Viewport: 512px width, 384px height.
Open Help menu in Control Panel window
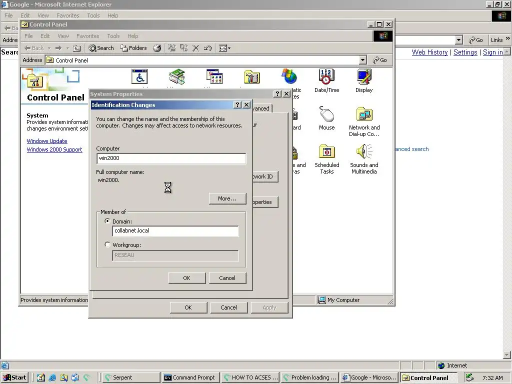[133, 36]
